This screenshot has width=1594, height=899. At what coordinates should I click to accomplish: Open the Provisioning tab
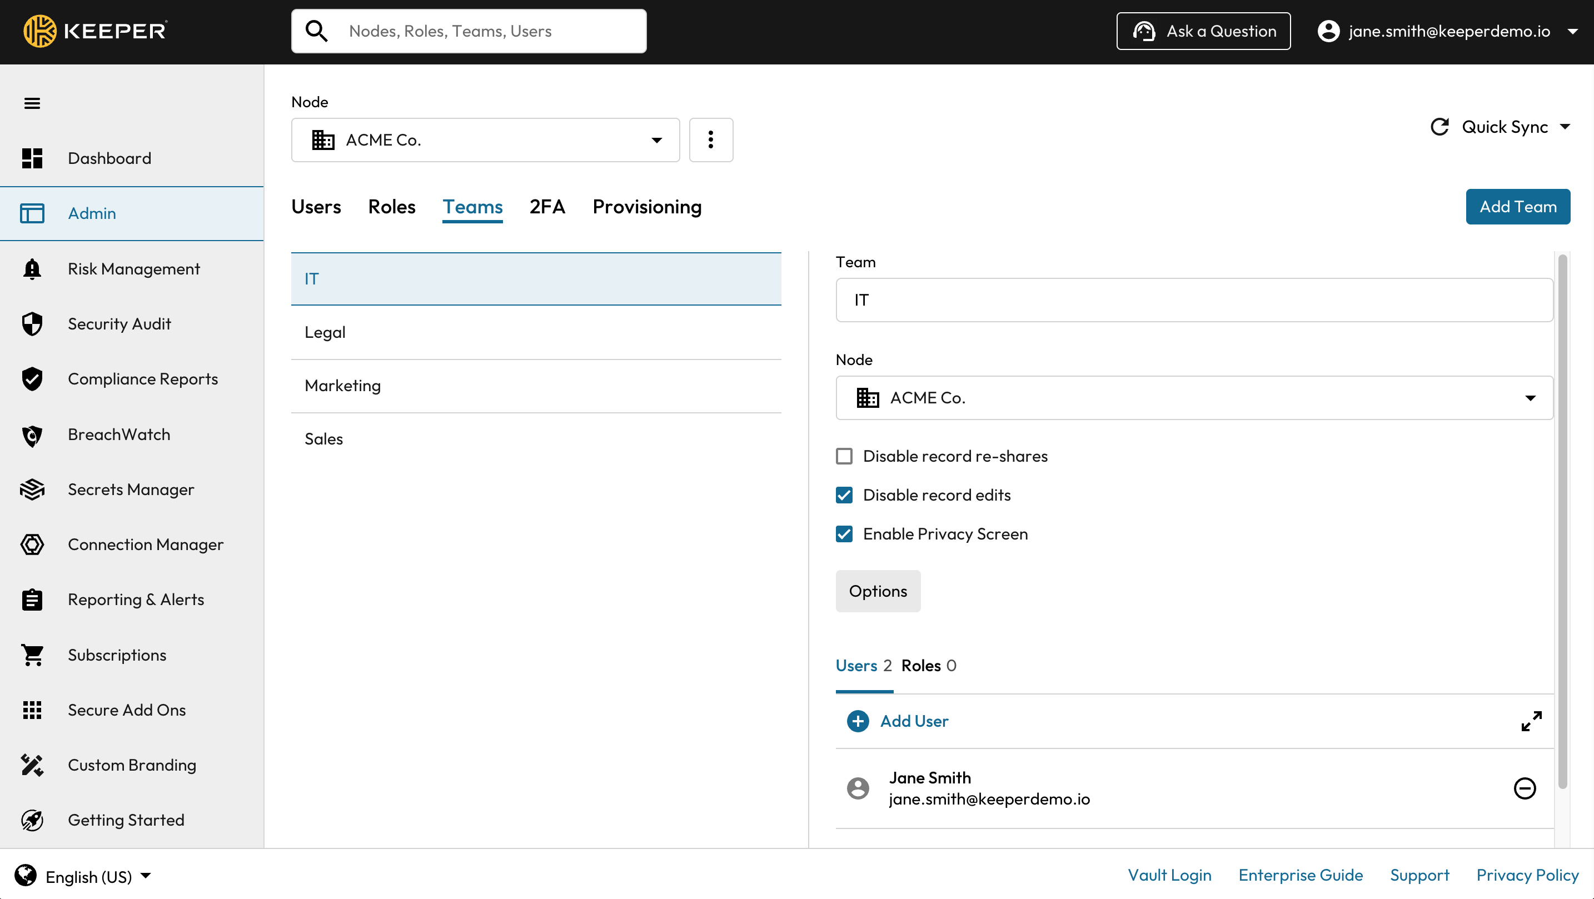point(646,207)
